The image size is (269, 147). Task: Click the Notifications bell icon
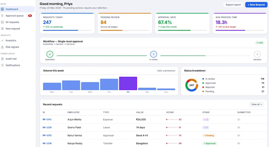2,65
